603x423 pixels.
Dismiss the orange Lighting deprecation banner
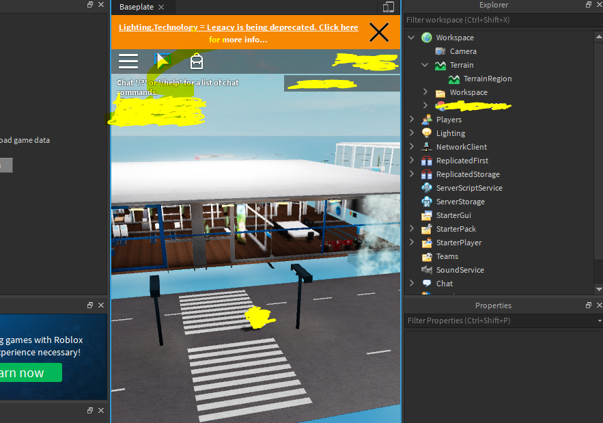379,32
